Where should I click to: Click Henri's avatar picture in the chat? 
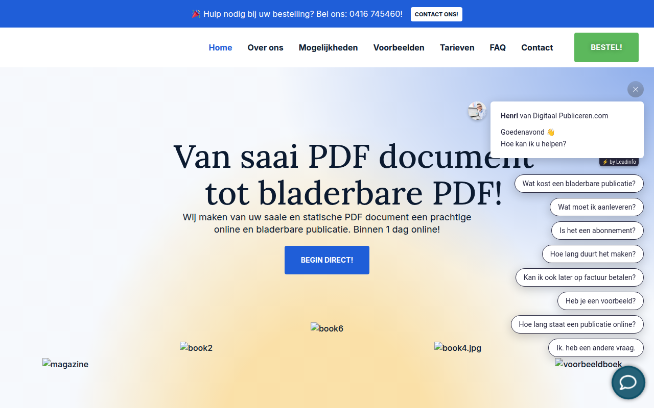coord(477,111)
